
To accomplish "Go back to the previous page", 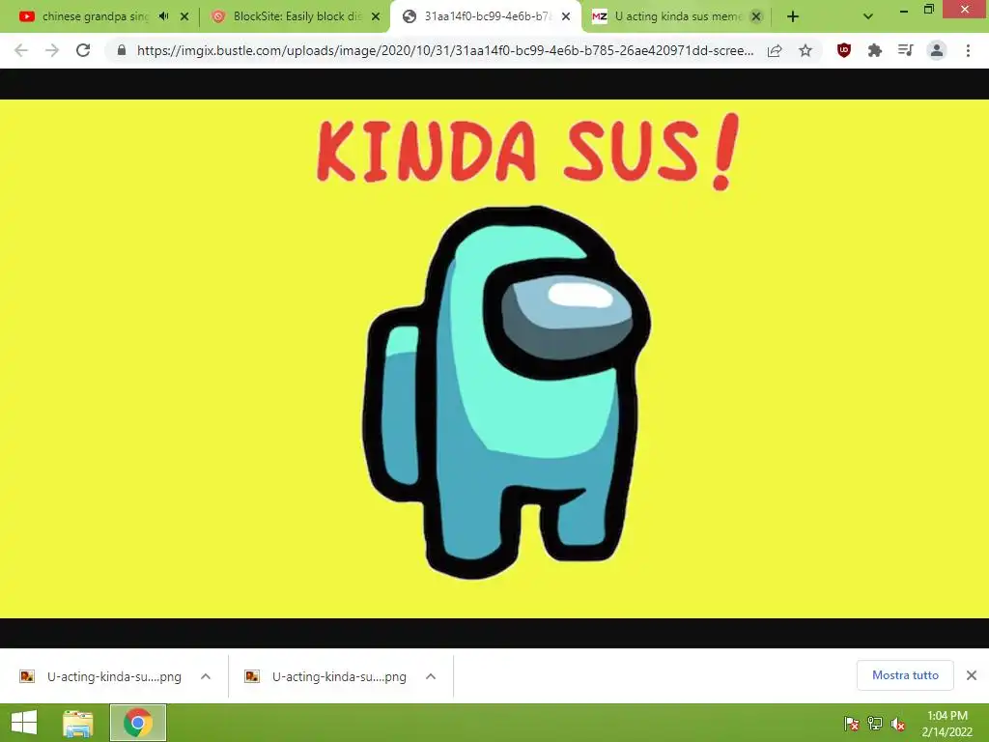I will point(21,50).
